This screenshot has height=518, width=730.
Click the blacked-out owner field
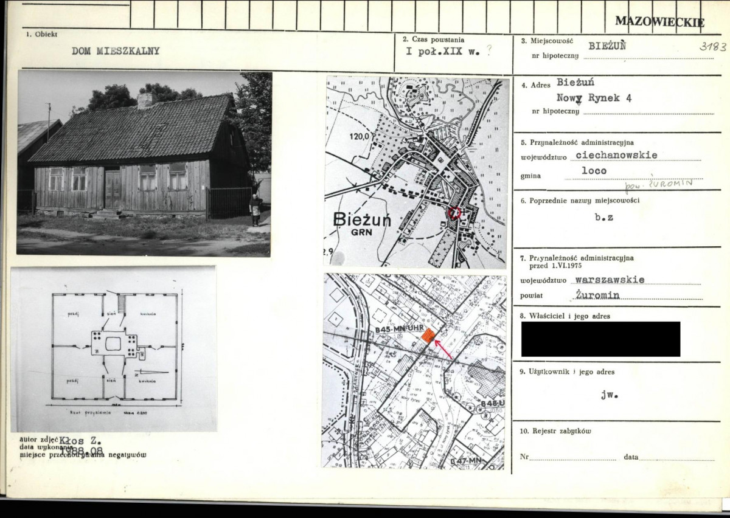tap(600, 339)
